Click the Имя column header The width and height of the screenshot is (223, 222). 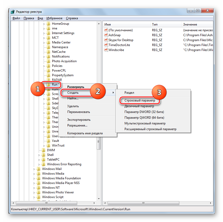pyautogui.click(x=107, y=24)
